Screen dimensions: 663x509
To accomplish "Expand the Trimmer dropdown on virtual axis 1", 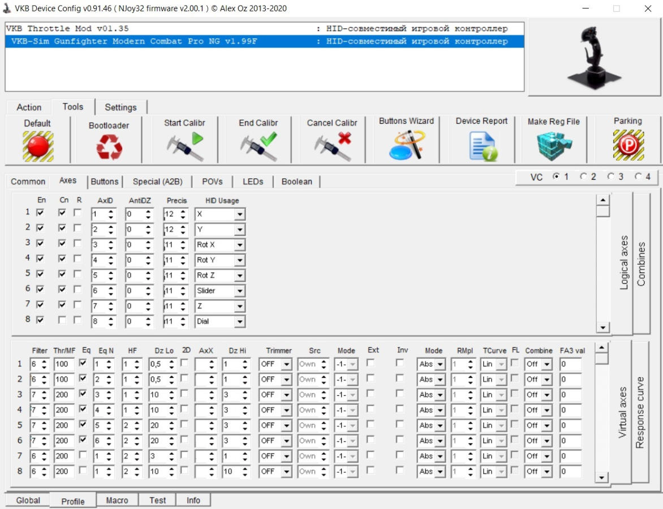I will (x=286, y=364).
